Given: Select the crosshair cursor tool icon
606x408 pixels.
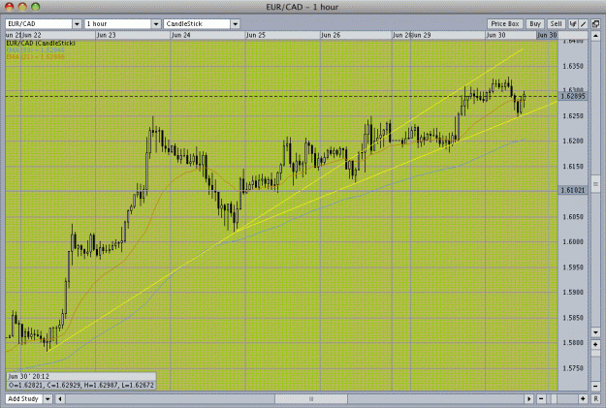Looking at the screenshot, I should [573, 24].
